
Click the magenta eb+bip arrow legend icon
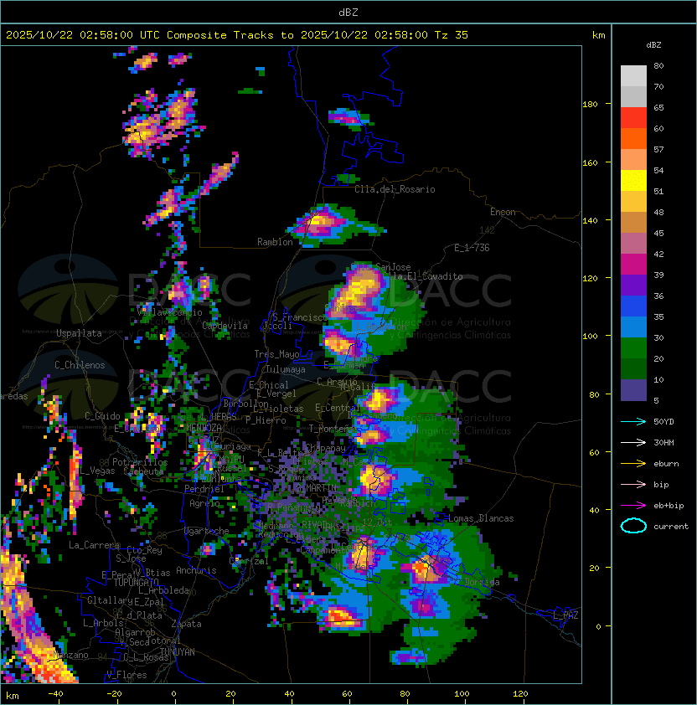tap(633, 506)
